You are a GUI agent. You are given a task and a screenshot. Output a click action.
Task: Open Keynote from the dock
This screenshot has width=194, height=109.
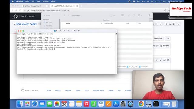(x=101, y=104)
